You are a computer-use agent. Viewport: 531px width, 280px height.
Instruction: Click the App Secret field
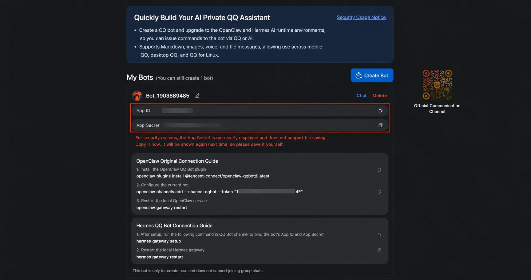tap(260, 125)
